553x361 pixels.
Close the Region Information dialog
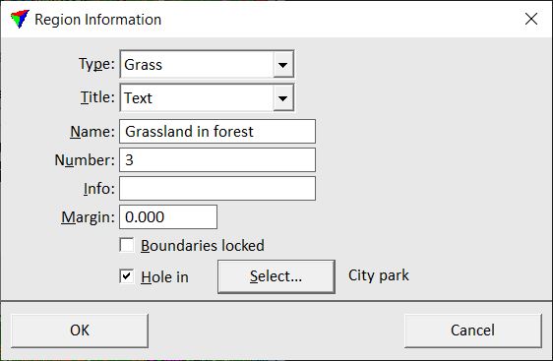[530, 19]
